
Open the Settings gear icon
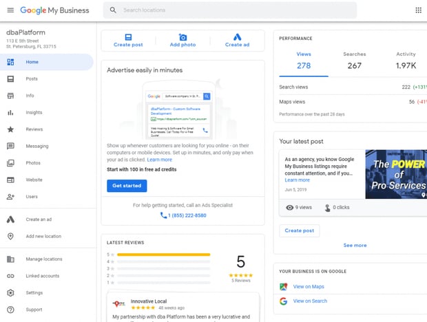tap(10, 293)
